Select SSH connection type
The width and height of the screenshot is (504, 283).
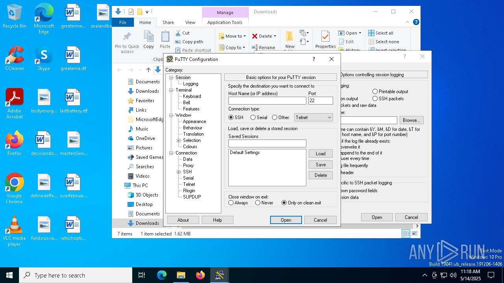[x=236, y=118]
